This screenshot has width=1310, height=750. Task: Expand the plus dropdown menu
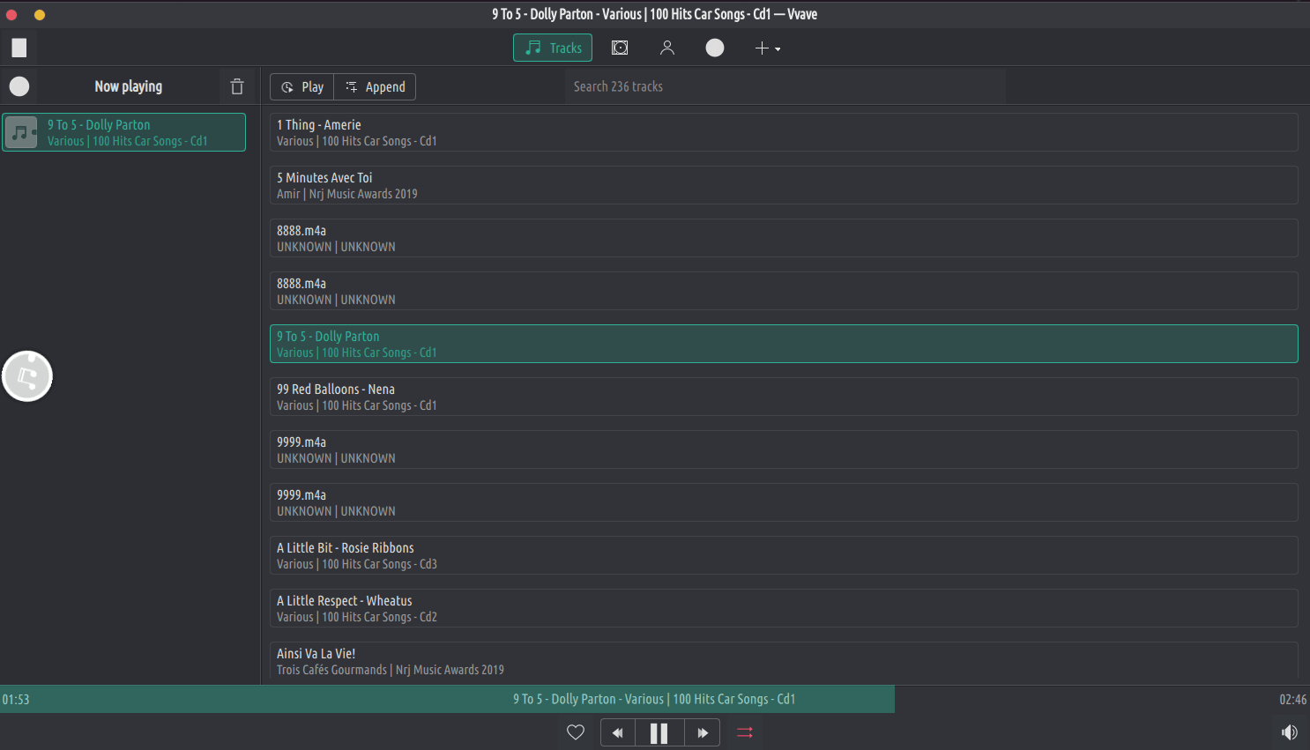(767, 48)
